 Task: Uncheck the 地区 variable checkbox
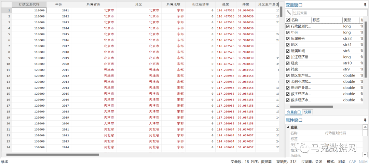pyautogui.click(x=288, y=45)
